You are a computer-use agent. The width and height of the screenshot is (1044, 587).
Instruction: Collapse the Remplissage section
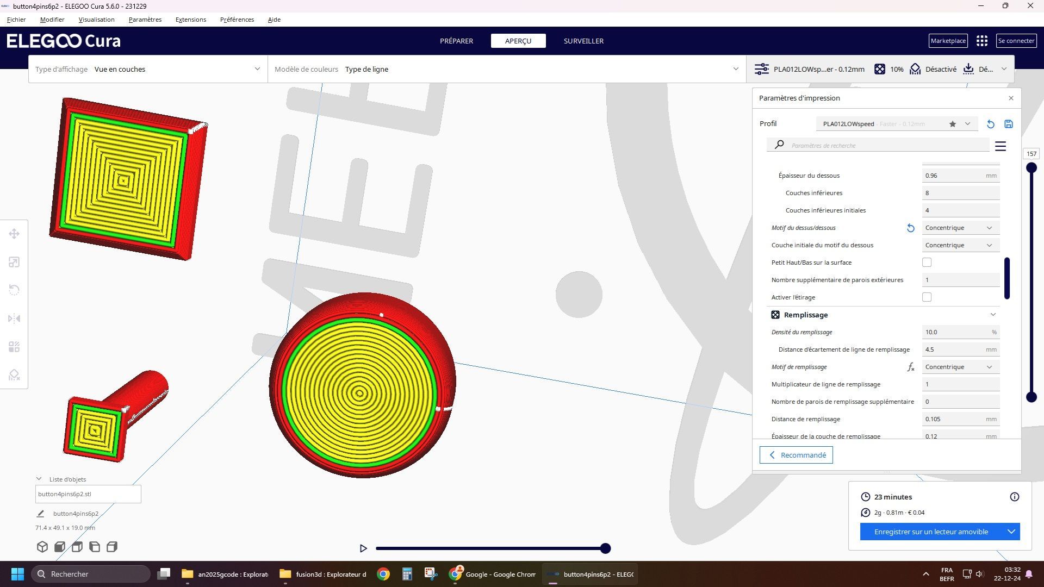[x=993, y=315]
